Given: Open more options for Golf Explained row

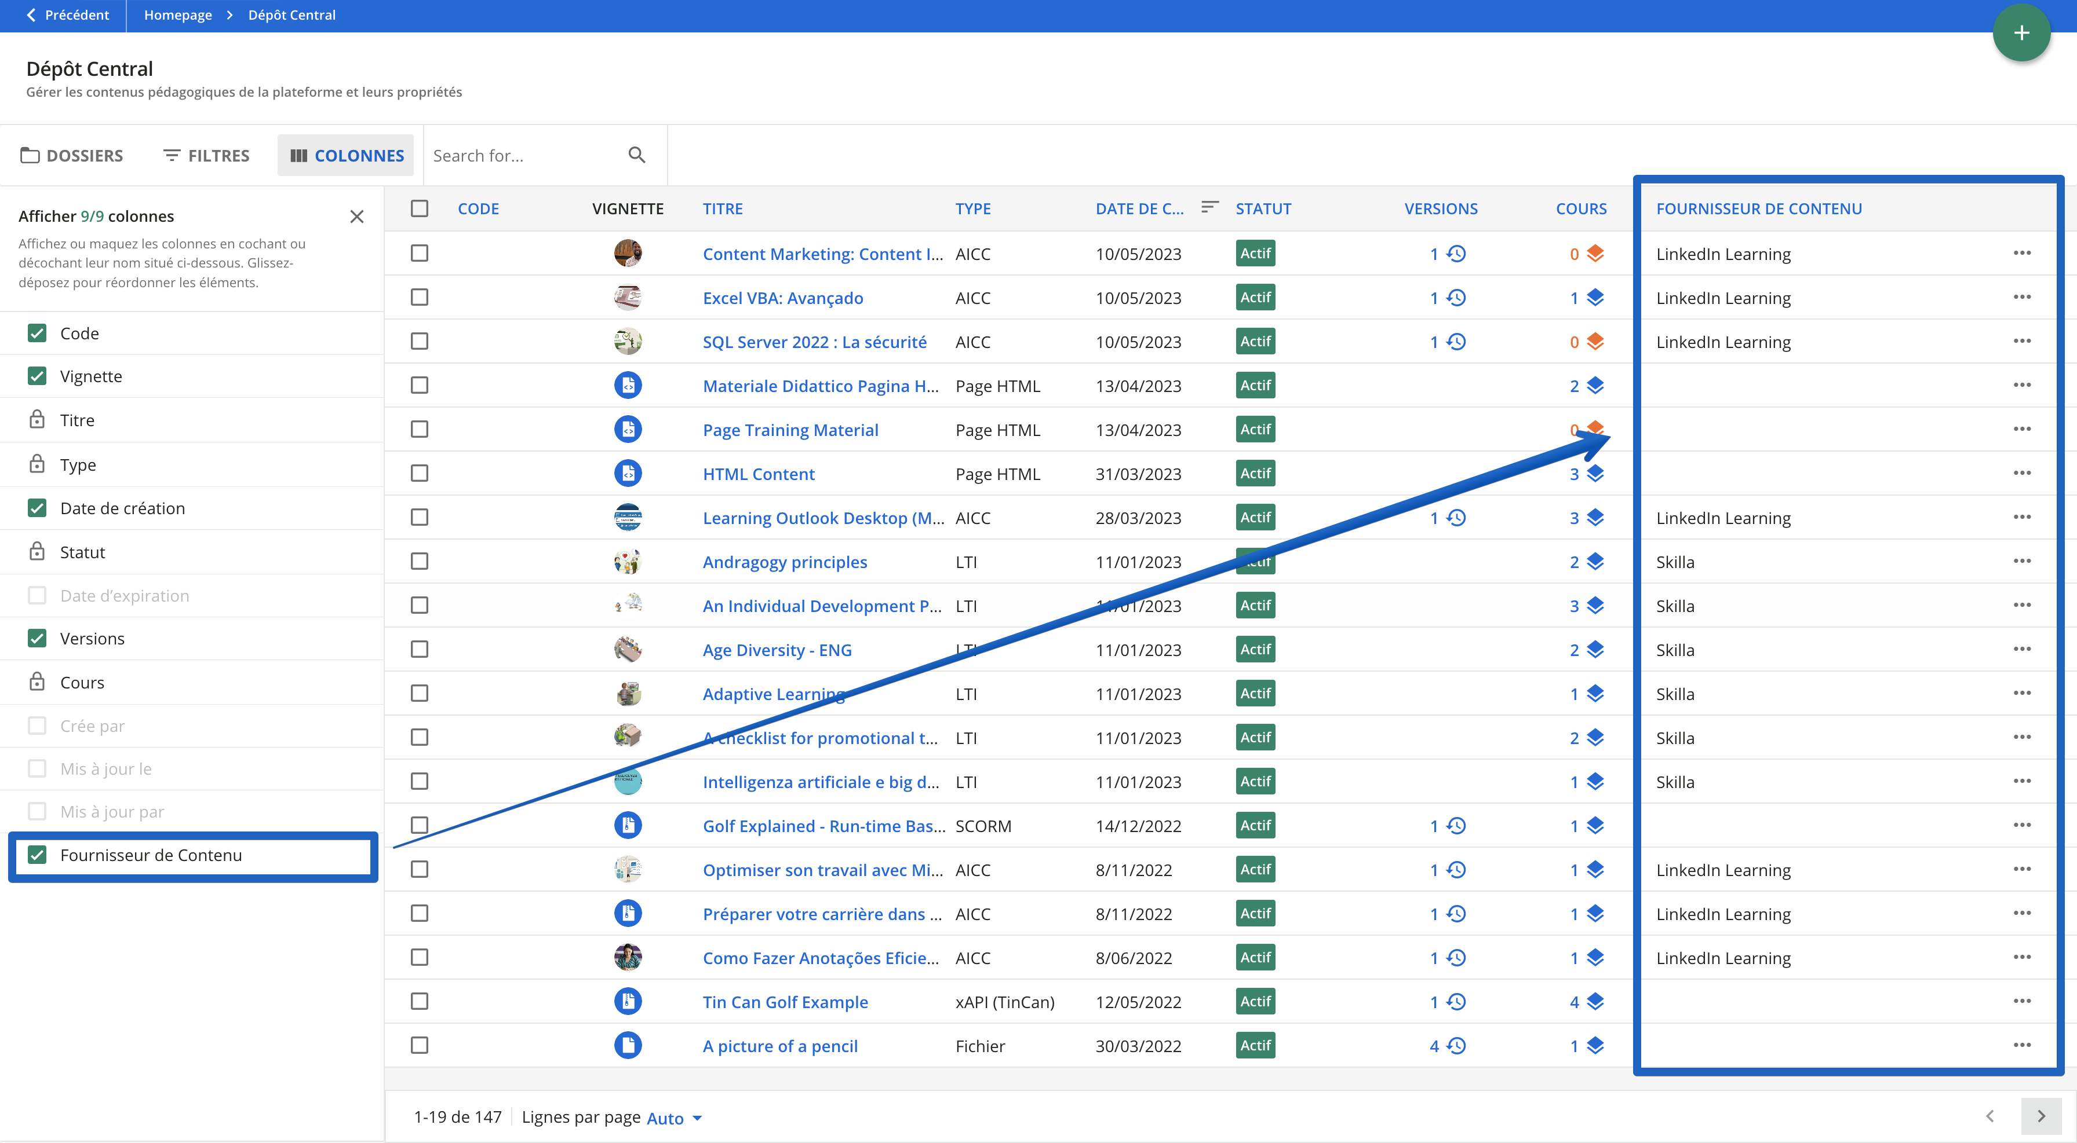Looking at the screenshot, I should pos(2021,826).
